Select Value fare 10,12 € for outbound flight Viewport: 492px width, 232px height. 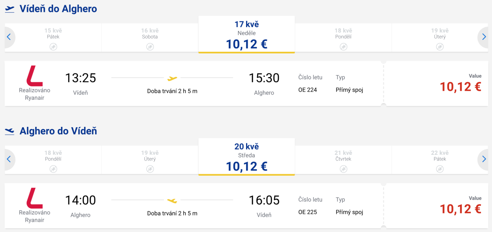pos(460,86)
